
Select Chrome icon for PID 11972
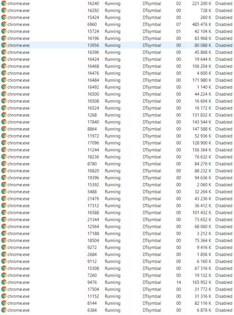(x=4, y=136)
